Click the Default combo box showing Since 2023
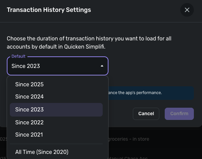The height and width of the screenshot is (159, 202). point(58,66)
